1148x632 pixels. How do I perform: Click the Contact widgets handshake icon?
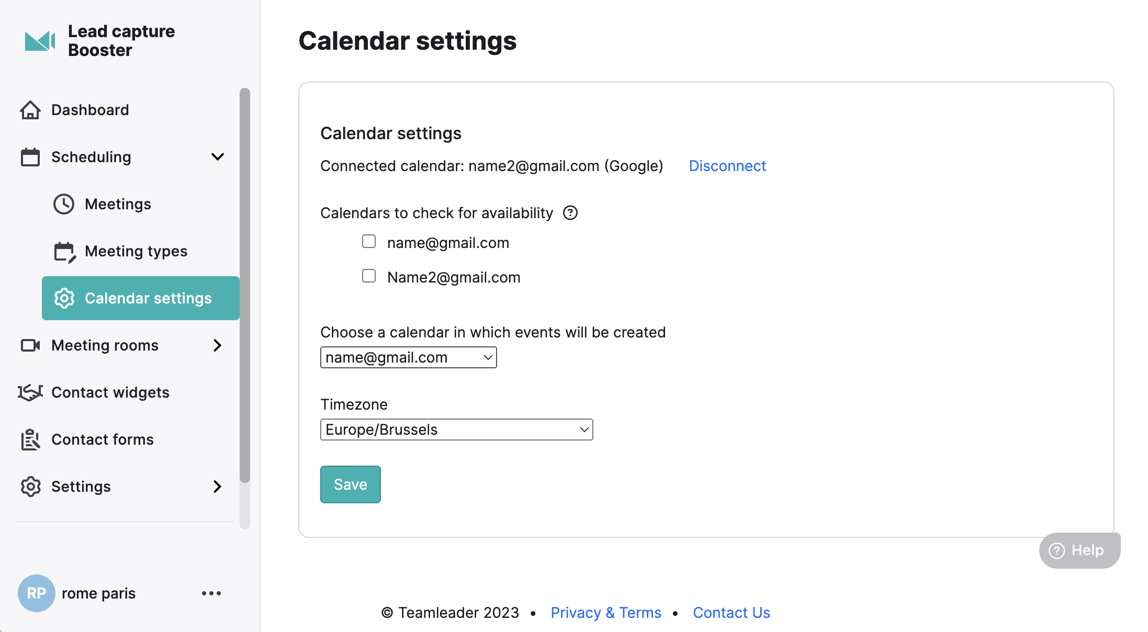coord(30,392)
